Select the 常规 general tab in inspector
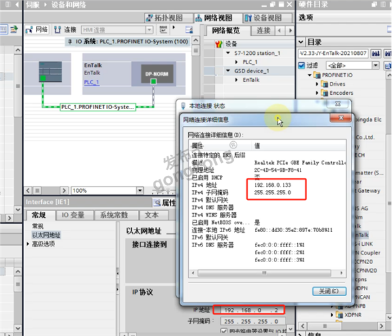Viewport: 392px width, 336px height. [39, 215]
